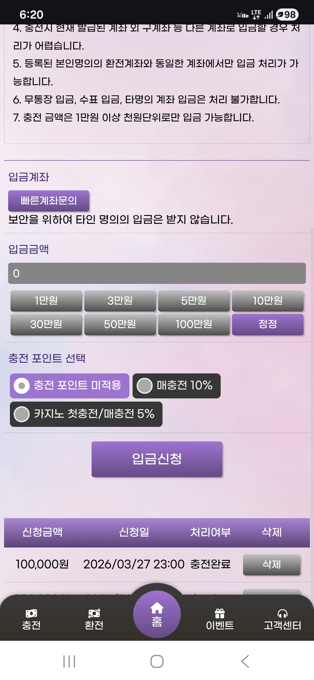Tap the Android back arrow
Image resolution: width=314 pixels, height=680 pixels.
point(245,661)
